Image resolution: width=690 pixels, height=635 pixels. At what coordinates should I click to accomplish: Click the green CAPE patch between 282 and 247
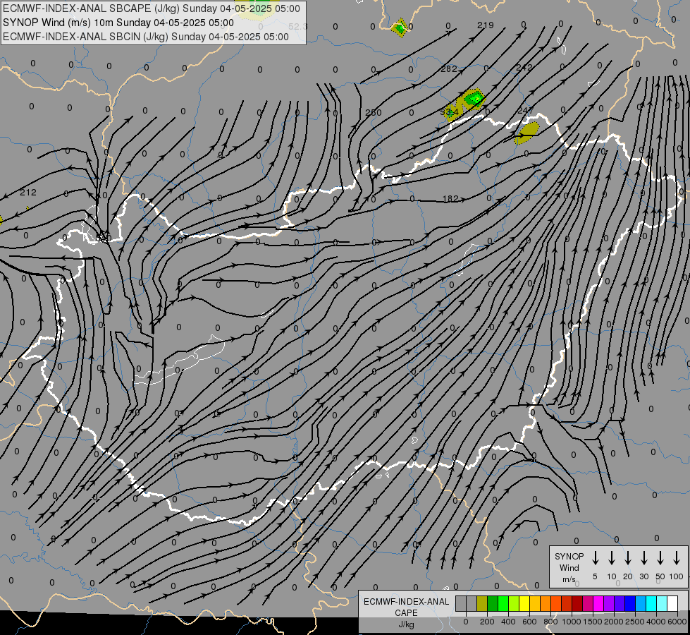click(474, 98)
